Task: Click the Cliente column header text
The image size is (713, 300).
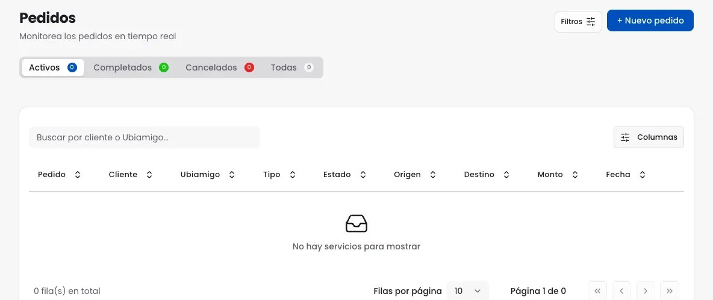Action: (123, 175)
